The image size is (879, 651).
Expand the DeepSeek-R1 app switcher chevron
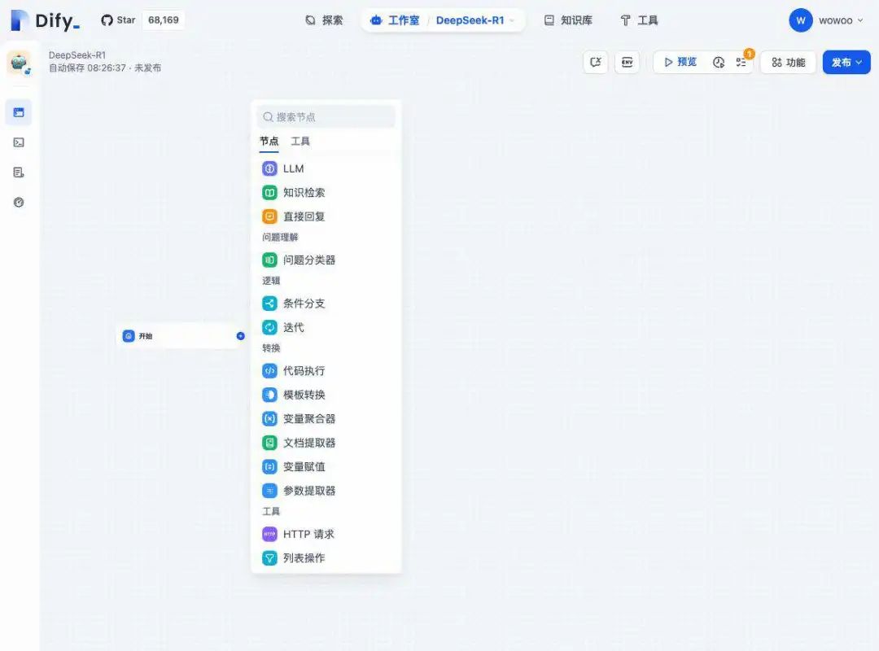coord(512,20)
